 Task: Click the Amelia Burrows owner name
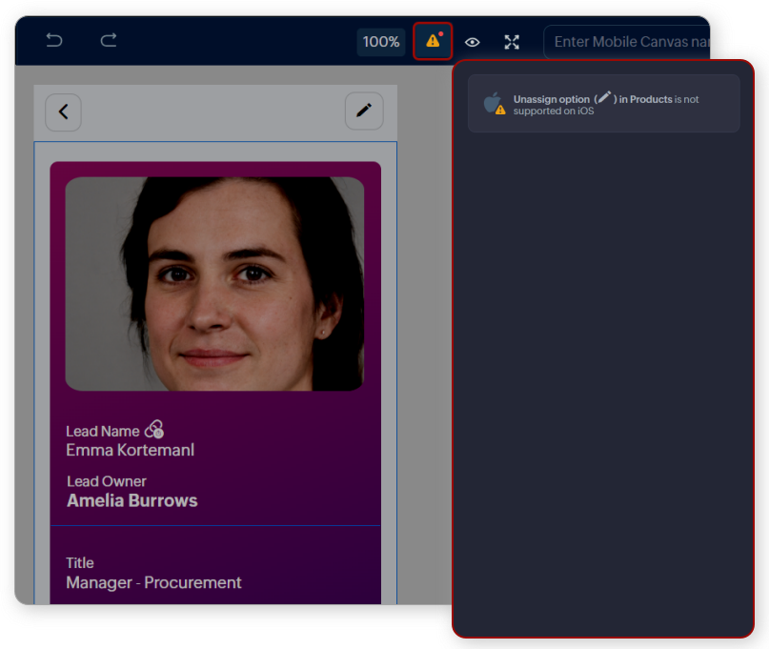tap(132, 501)
